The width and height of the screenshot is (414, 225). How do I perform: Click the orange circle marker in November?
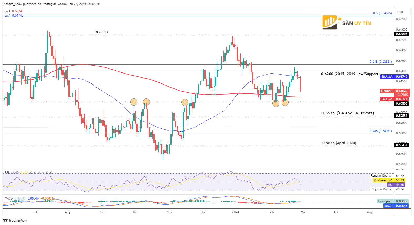click(x=185, y=102)
